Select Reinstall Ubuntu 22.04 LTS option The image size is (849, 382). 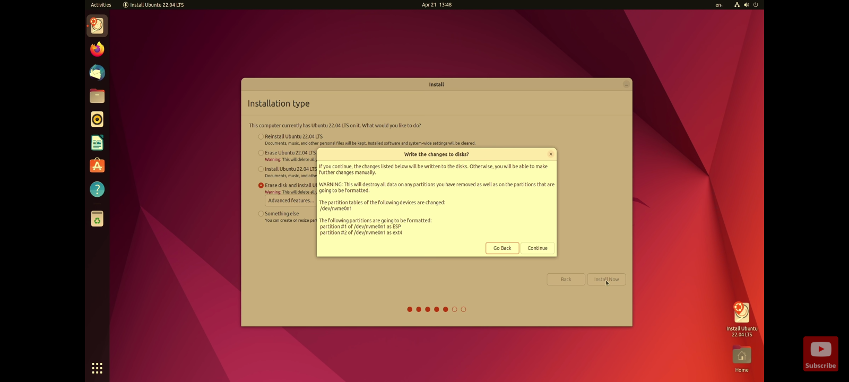click(261, 136)
